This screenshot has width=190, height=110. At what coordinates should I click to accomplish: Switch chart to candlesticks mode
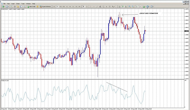tap(123, 7)
